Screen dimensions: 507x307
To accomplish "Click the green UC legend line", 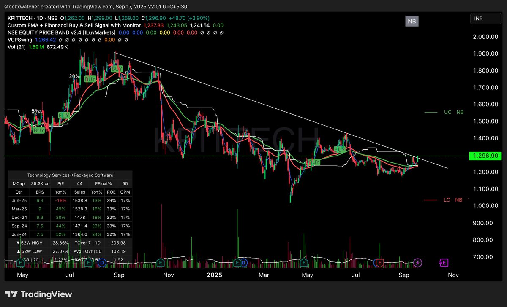I will (x=432, y=113).
